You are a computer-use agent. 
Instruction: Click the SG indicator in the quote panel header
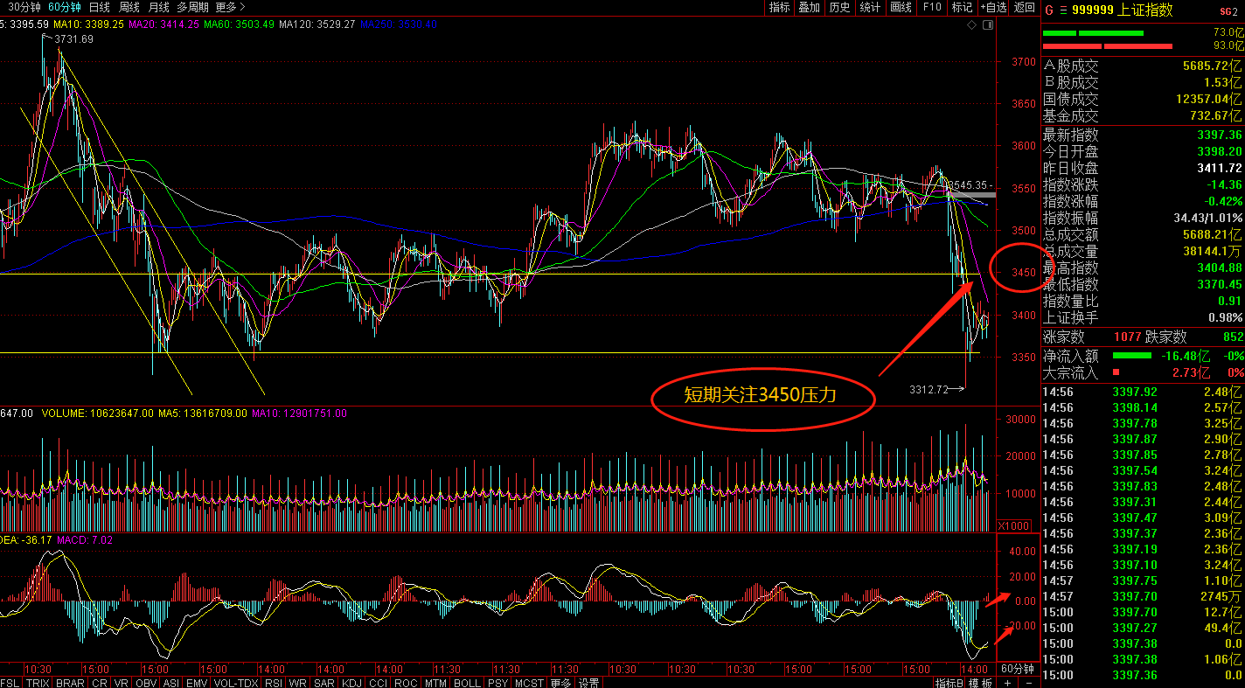(x=1228, y=10)
